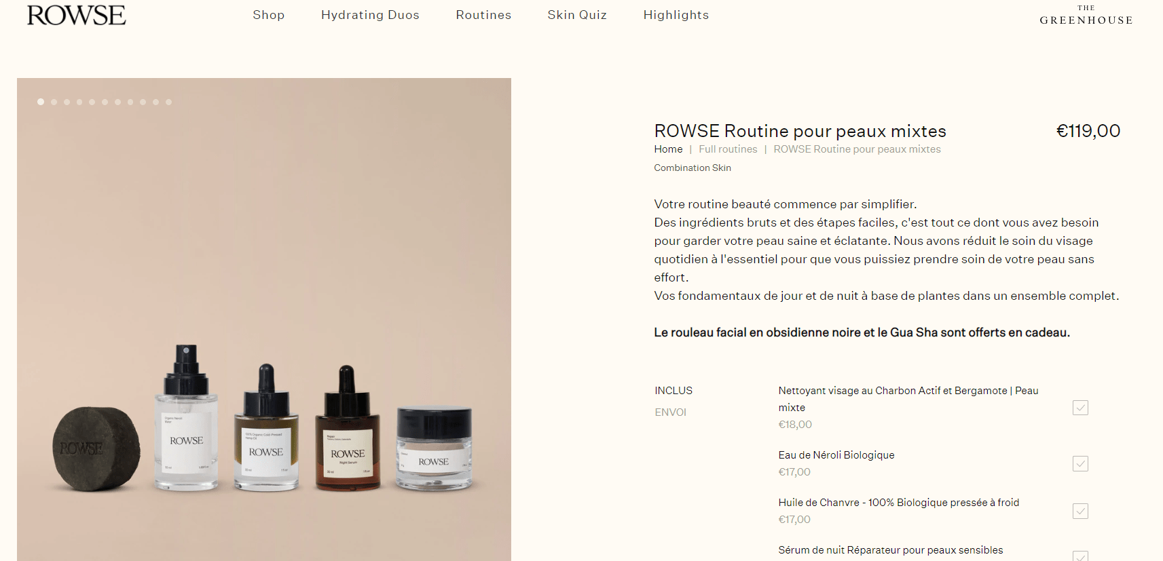The image size is (1163, 561).
Task: Toggle checkbox for Sérum de nuit Réparateur
Action: 1080,556
